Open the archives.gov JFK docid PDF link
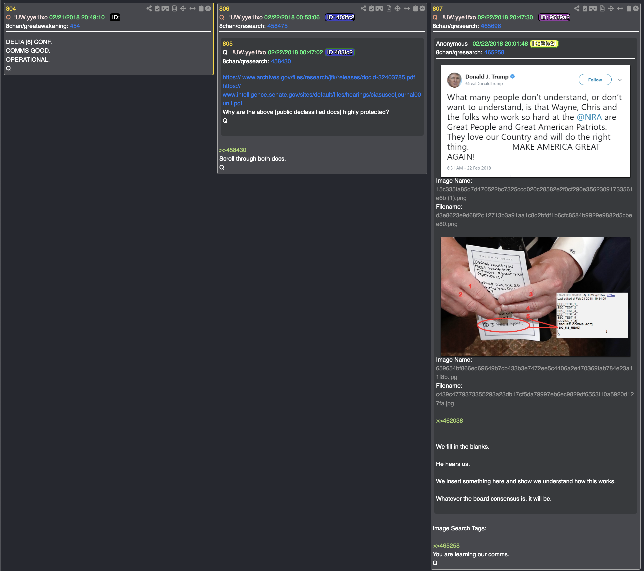The height and width of the screenshot is (571, 644). [x=318, y=77]
